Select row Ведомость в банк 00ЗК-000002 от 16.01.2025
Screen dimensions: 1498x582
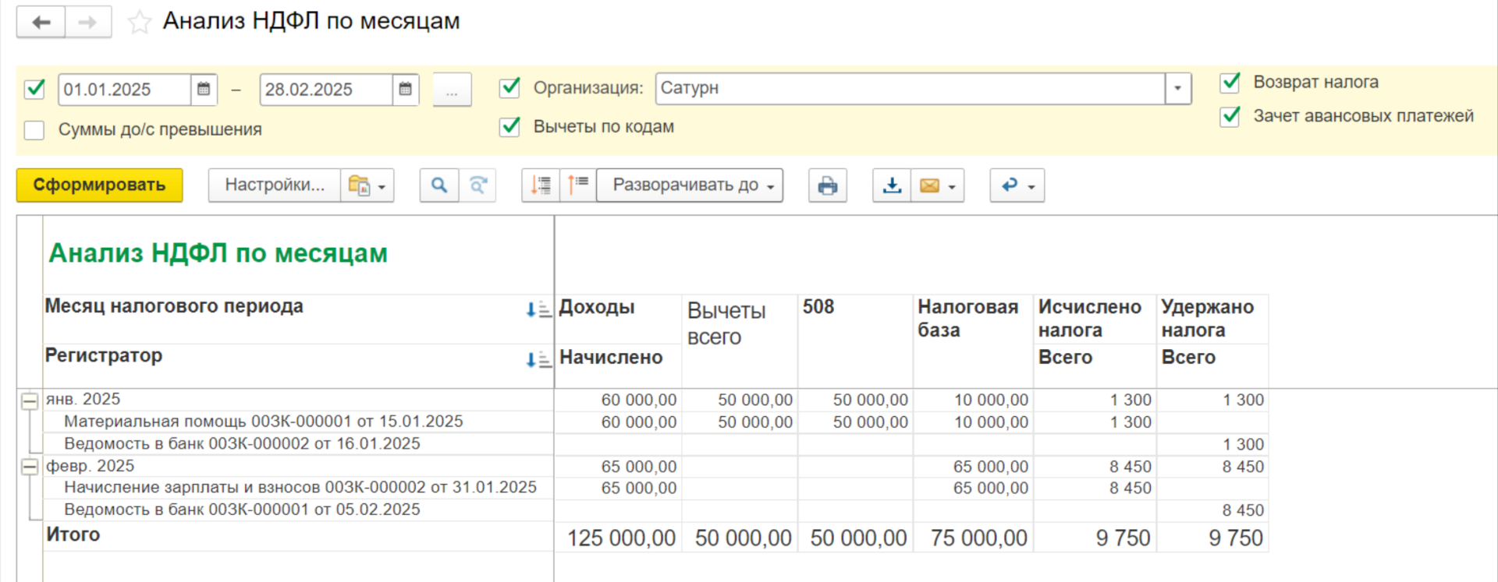[x=242, y=444]
